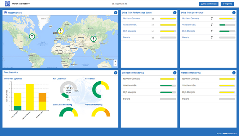
Task: Click the Windfarm USA orange bar segment
Action: click(x=42, y=97)
